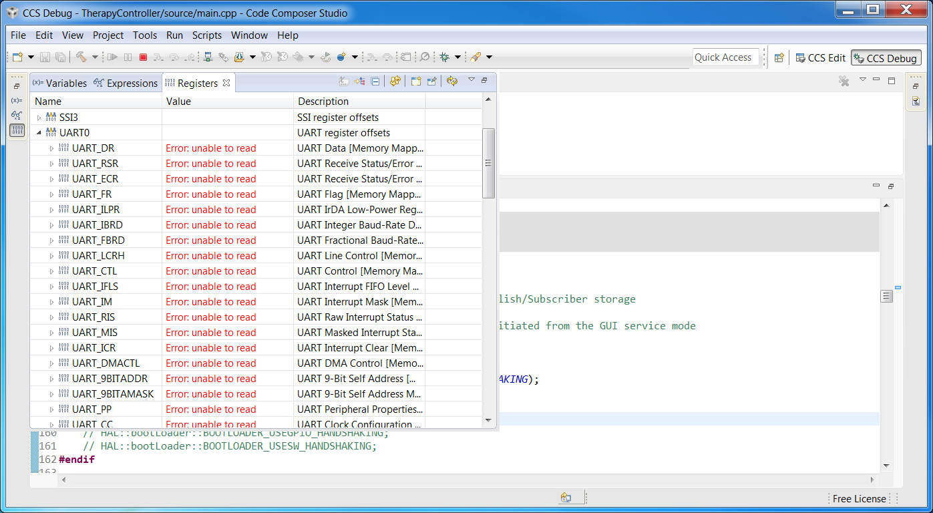Click the status bar icon beside Free License

point(566,498)
